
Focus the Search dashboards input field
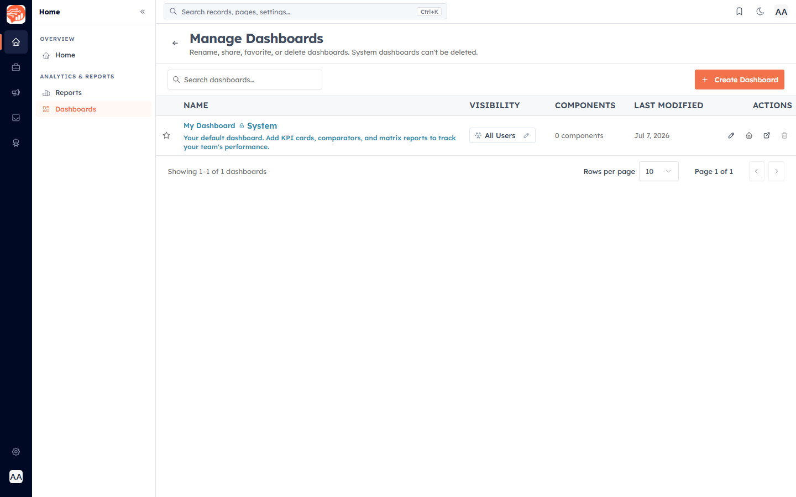pyautogui.click(x=245, y=80)
